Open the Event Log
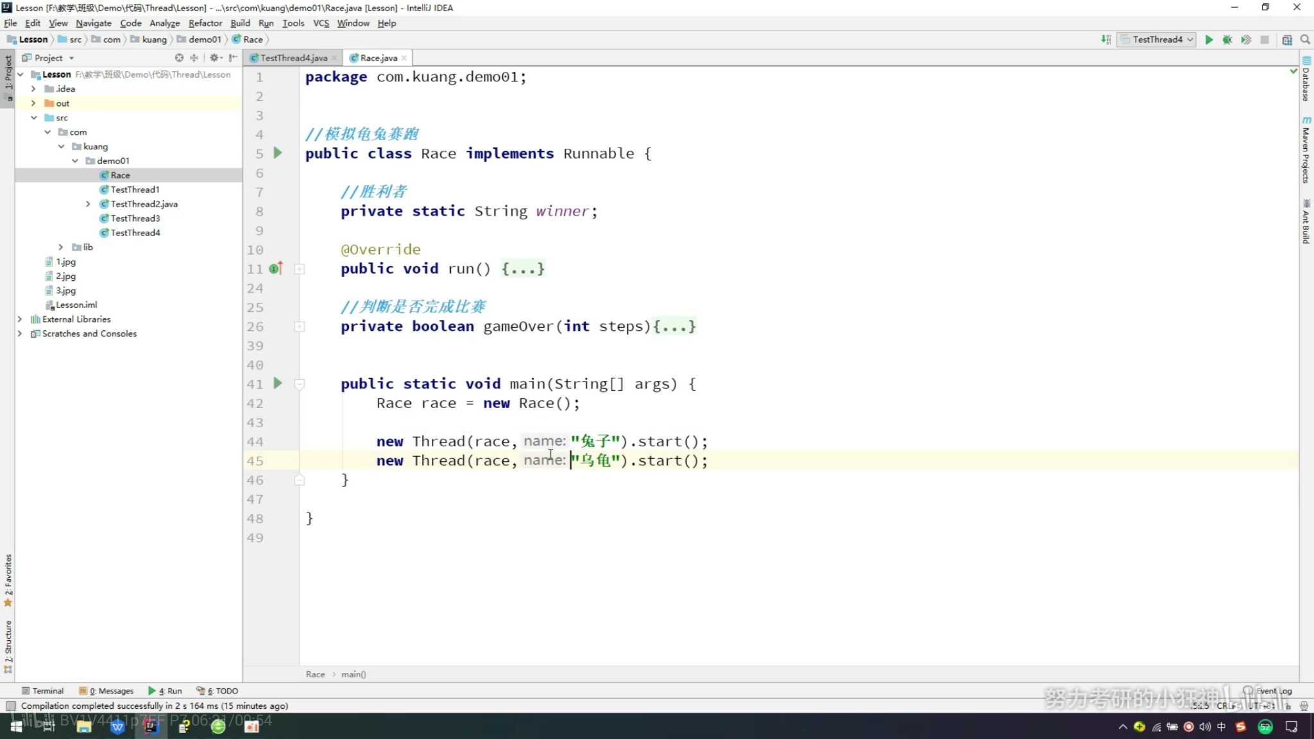 click(x=1268, y=691)
